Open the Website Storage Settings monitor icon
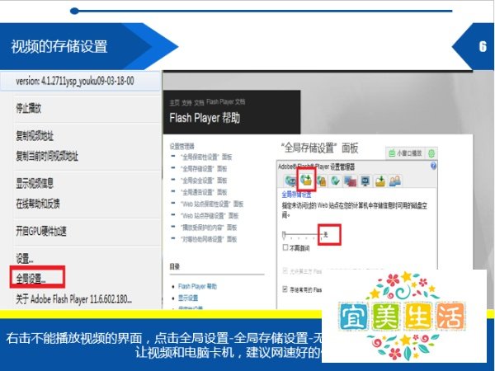The height and width of the screenshot is (371, 495). (365, 181)
